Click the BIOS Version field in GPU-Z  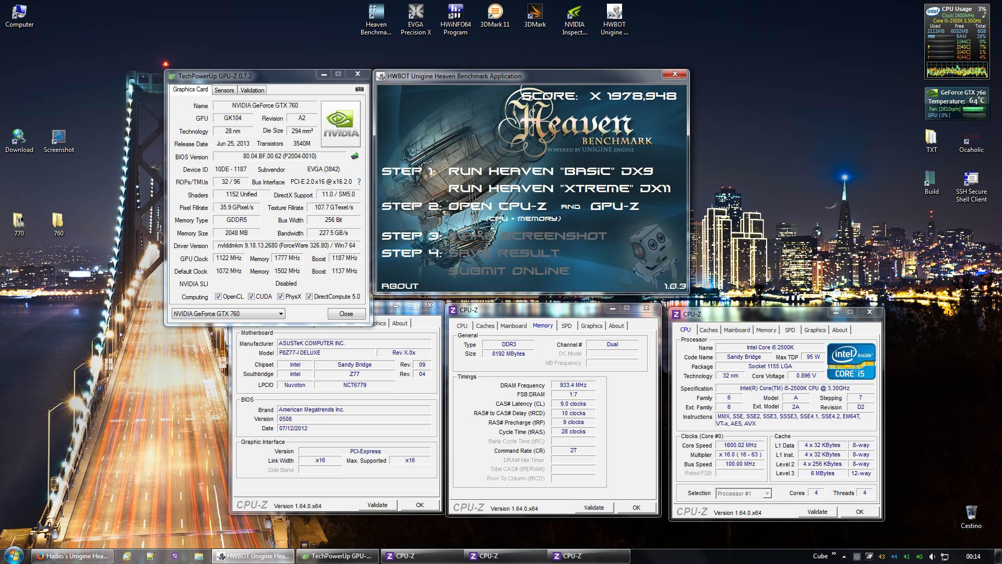[x=279, y=156]
